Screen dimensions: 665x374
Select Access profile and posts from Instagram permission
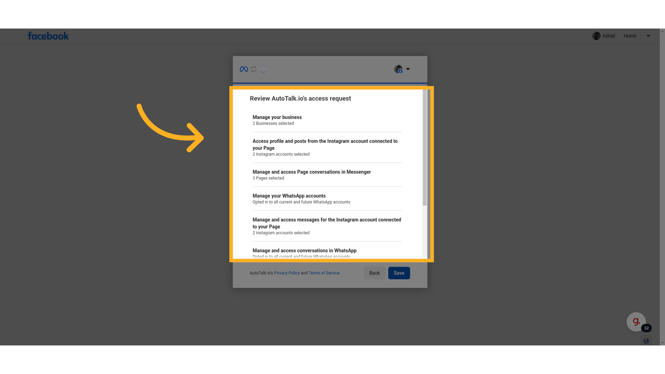327,148
